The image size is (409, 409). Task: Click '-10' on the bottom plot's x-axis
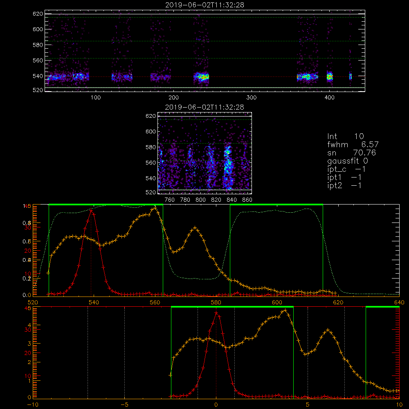[x=32, y=405]
